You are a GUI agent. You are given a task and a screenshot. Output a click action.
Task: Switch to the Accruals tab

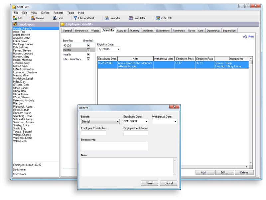(x=122, y=30)
